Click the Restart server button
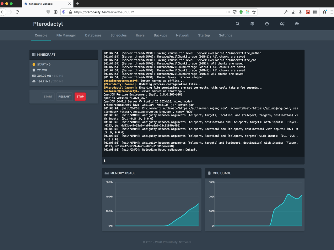Image resolution: width=334 pixels, height=250 pixels. [64, 97]
